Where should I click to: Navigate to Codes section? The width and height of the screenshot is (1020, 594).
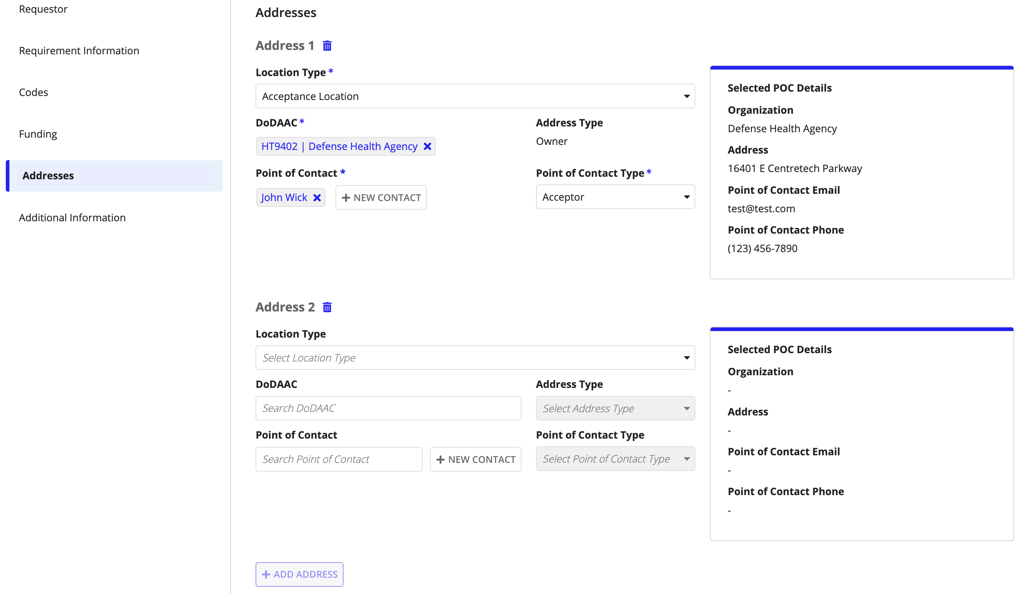[34, 92]
